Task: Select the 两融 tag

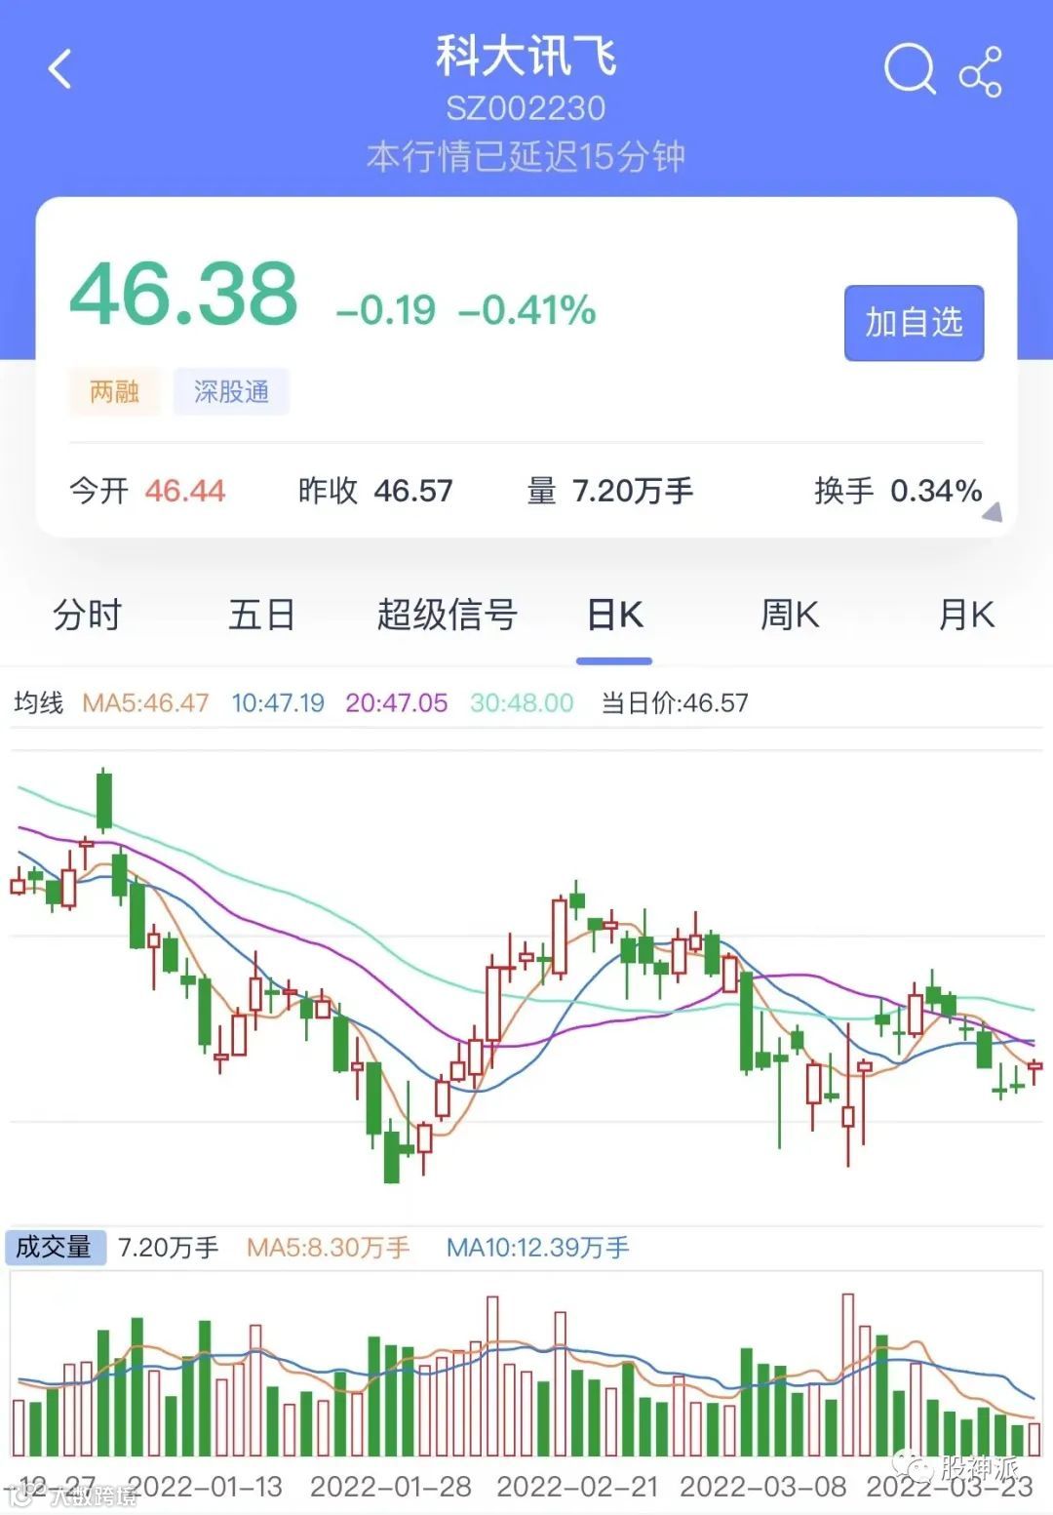Action: (114, 392)
